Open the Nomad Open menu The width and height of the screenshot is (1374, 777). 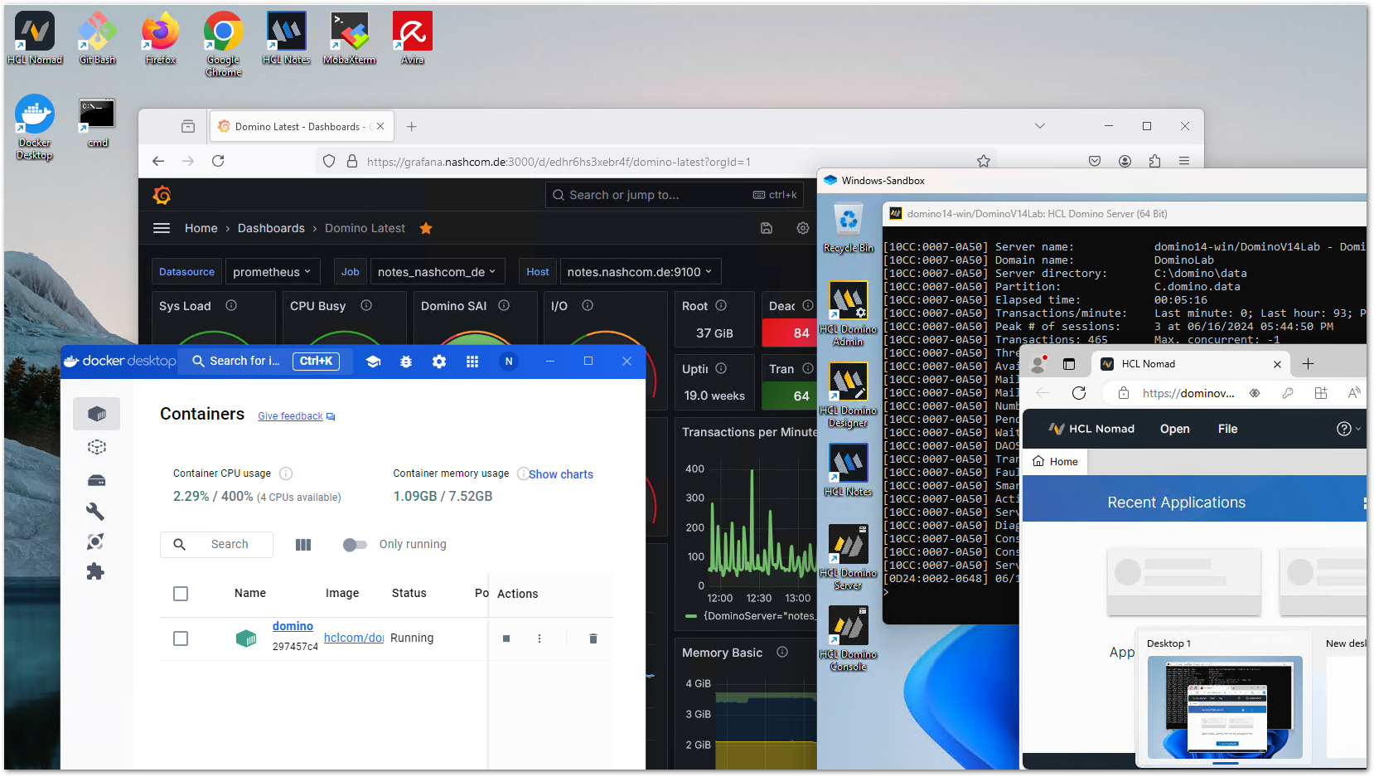pyautogui.click(x=1175, y=429)
